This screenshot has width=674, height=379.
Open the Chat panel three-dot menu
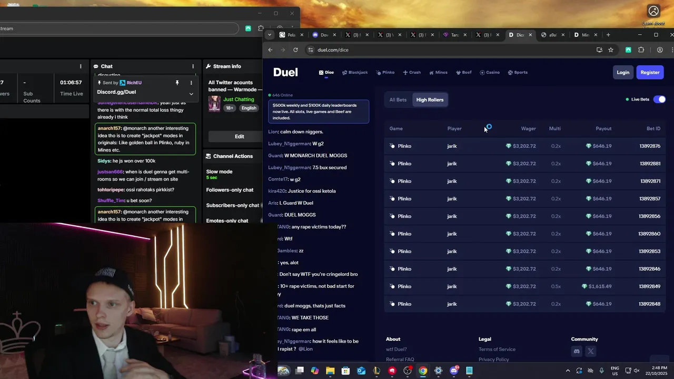pyautogui.click(x=193, y=66)
